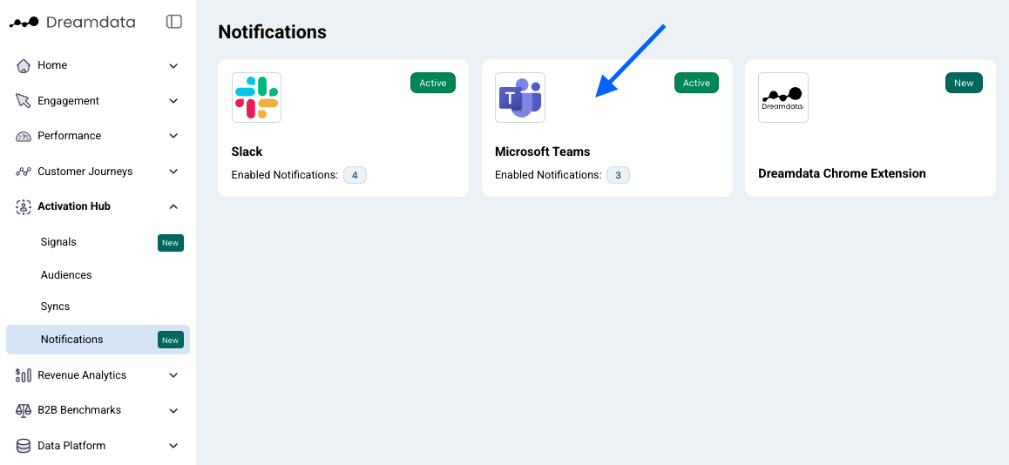Click the Microsoft Teams logo thumbnail
The height and width of the screenshot is (465, 1009).
tap(520, 98)
